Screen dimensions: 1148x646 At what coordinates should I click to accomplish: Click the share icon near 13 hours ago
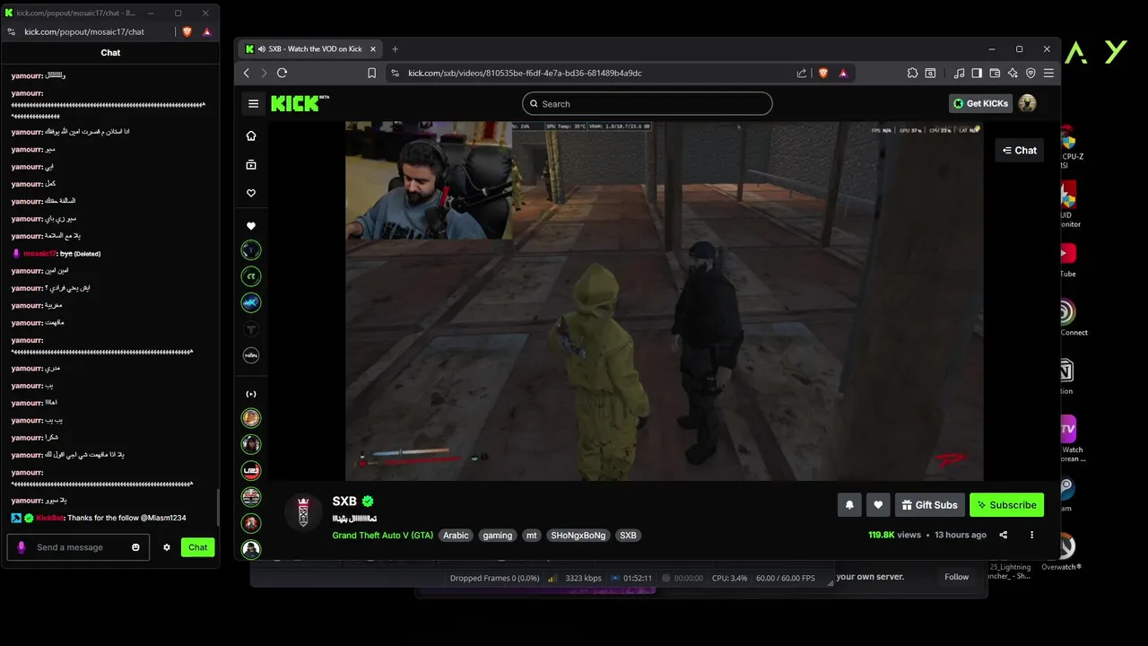tap(1004, 535)
